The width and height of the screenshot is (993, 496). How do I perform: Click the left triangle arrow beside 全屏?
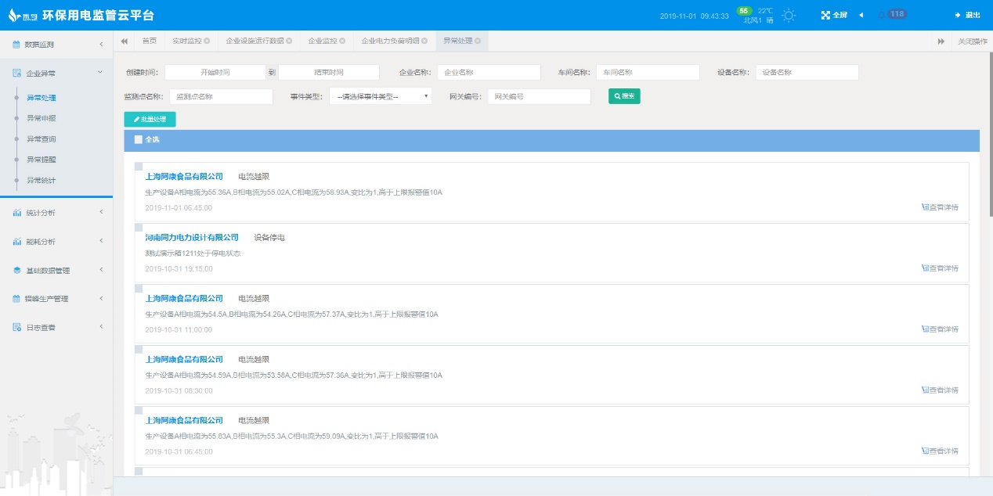pyautogui.click(x=861, y=15)
